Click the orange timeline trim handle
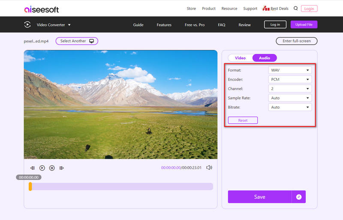This screenshot has width=343, height=220. point(30,187)
